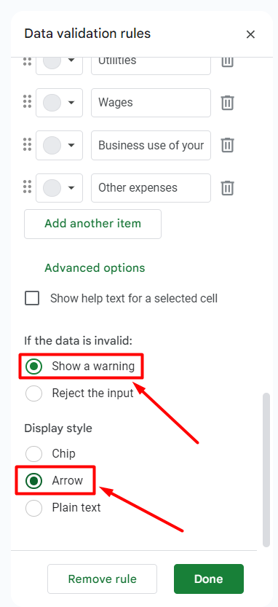Choose Plain text display style

[33, 507]
